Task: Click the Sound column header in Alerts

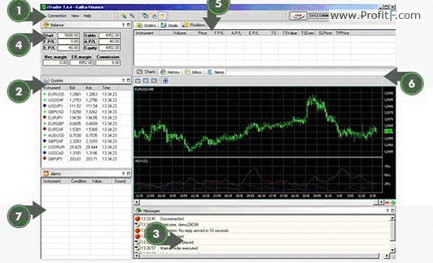Action: tap(120, 181)
